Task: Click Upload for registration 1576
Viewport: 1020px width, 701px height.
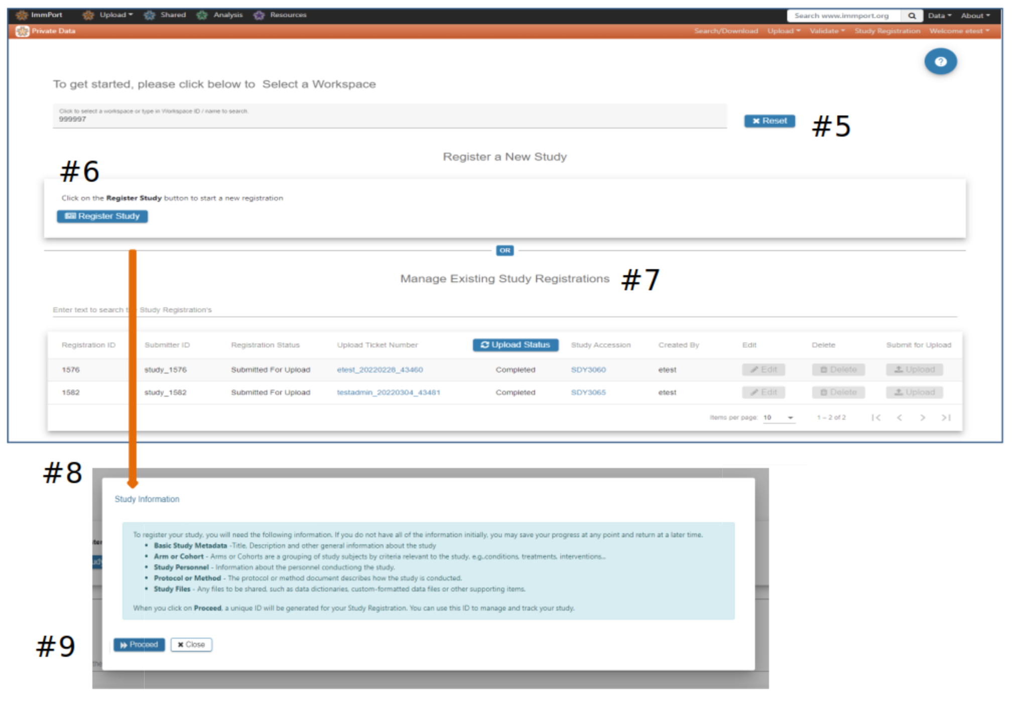Action: (915, 370)
